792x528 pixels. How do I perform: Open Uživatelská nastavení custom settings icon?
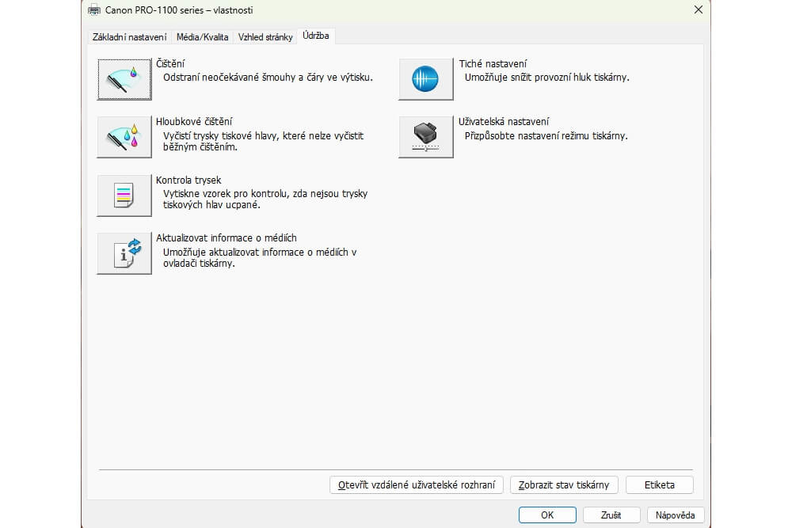(426, 137)
